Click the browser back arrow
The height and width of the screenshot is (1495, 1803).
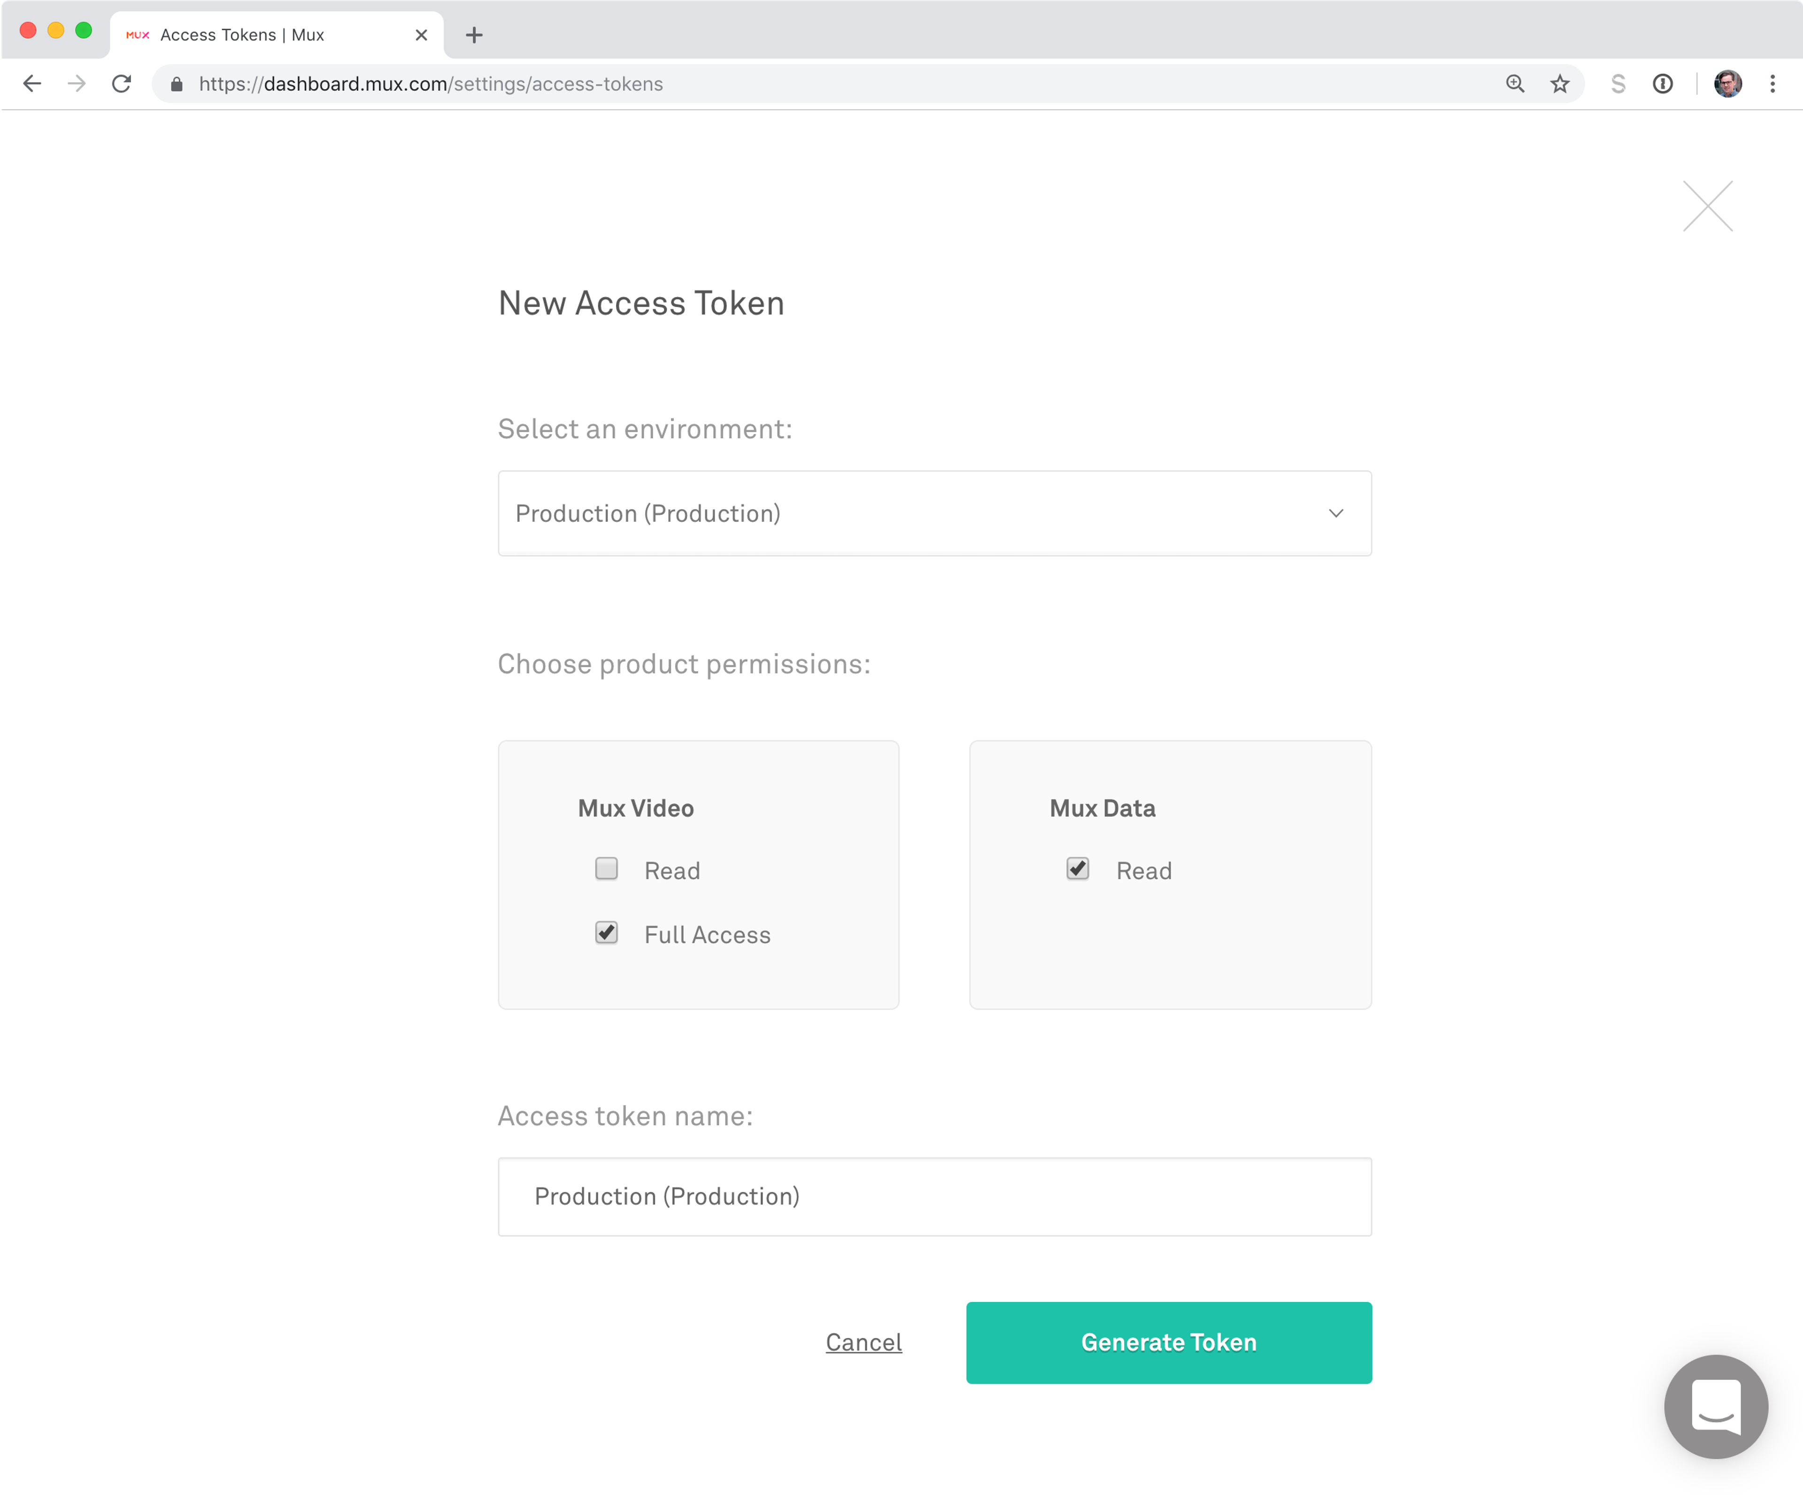32,83
